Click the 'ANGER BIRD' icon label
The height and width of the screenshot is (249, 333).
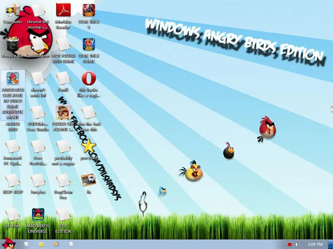click(x=13, y=126)
